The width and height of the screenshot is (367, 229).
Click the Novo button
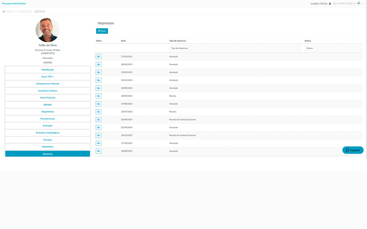click(x=102, y=31)
